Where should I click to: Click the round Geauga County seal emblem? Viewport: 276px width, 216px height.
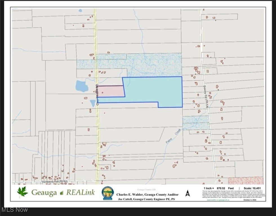(x=108, y=193)
